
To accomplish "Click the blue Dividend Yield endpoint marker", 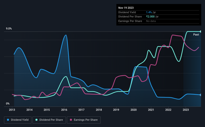I will click(x=201, y=95).
